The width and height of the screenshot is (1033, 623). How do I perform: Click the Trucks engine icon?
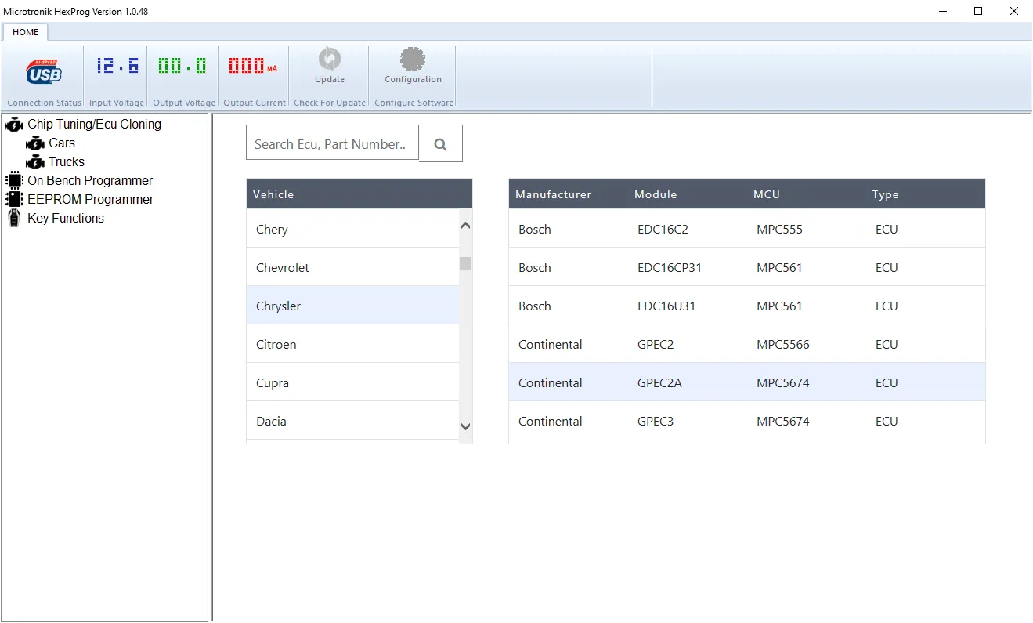[x=35, y=161]
